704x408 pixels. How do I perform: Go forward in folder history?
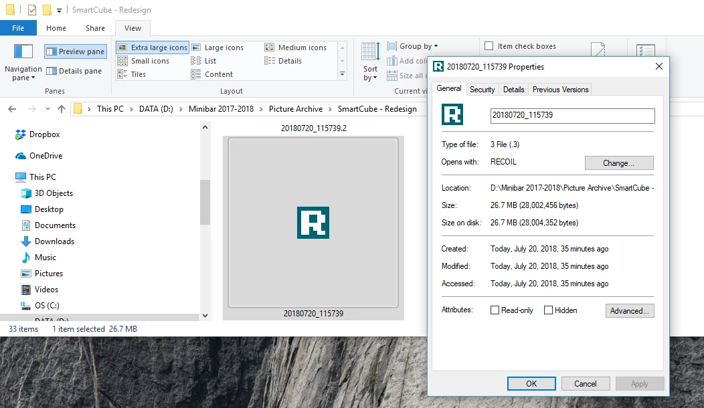(x=32, y=109)
